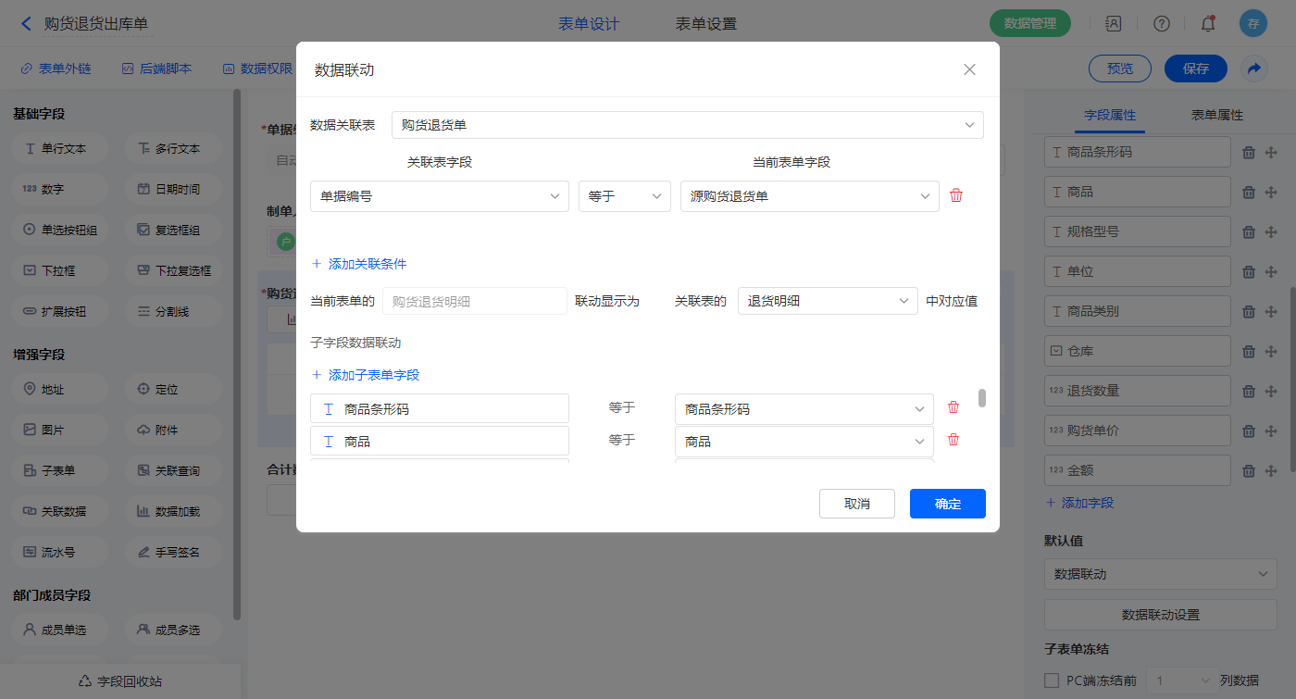Click the share arrow icon next to 保存
Screen dimensions: 1296x699
pos(1253,69)
